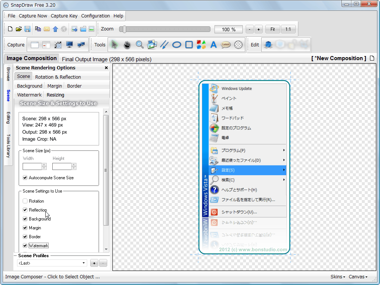Disable the Watermark checkbox
380x285 pixels.
click(x=25, y=246)
